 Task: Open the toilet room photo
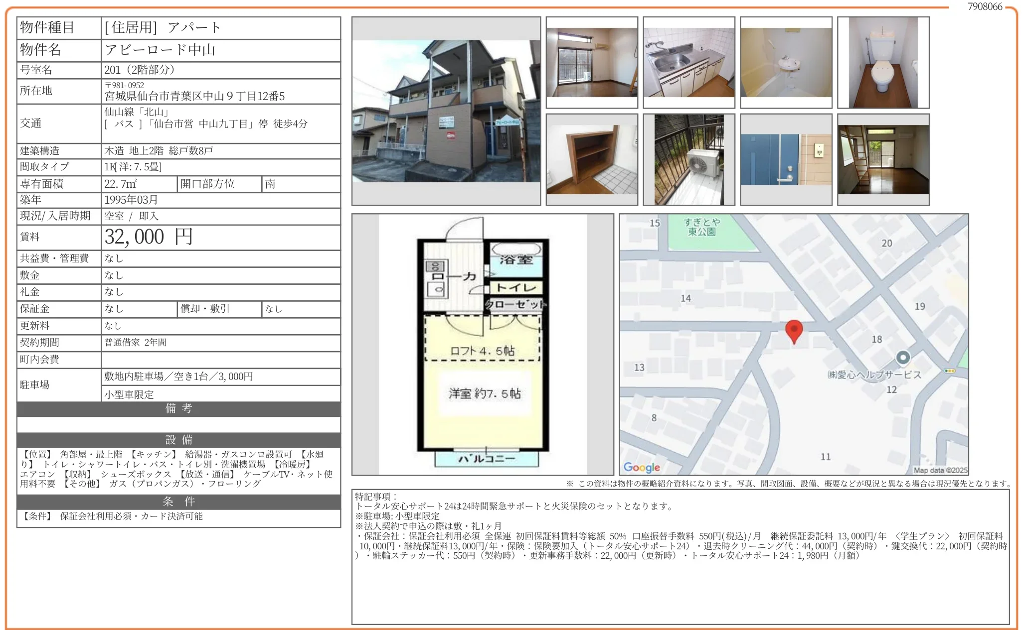pos(883,63)
